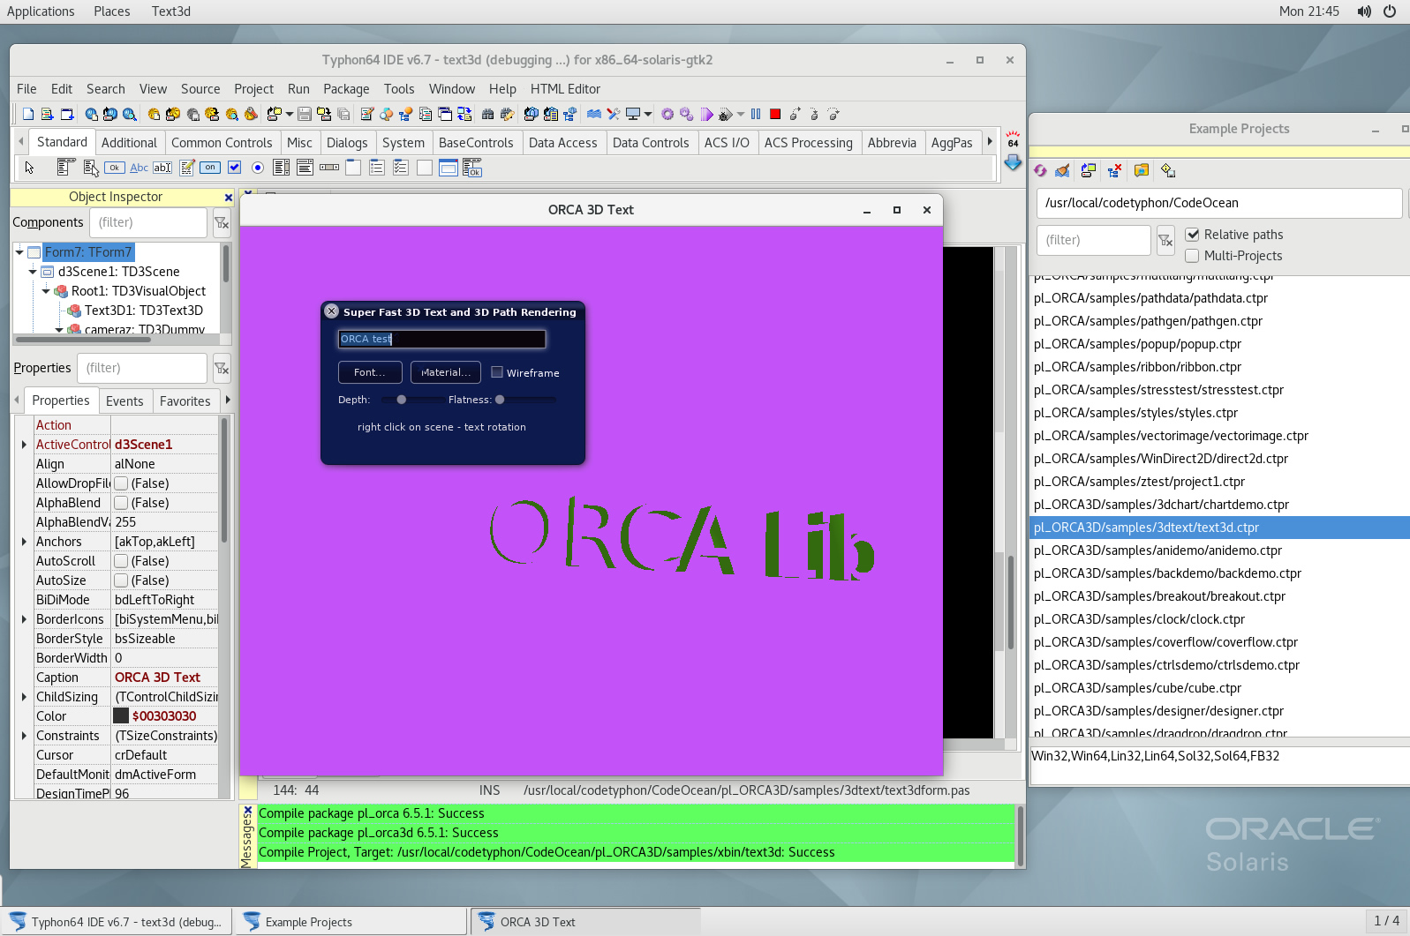Click the ORCA test text input field
The height and width of the screenshot is (936, 1410).
coord(441,339)
